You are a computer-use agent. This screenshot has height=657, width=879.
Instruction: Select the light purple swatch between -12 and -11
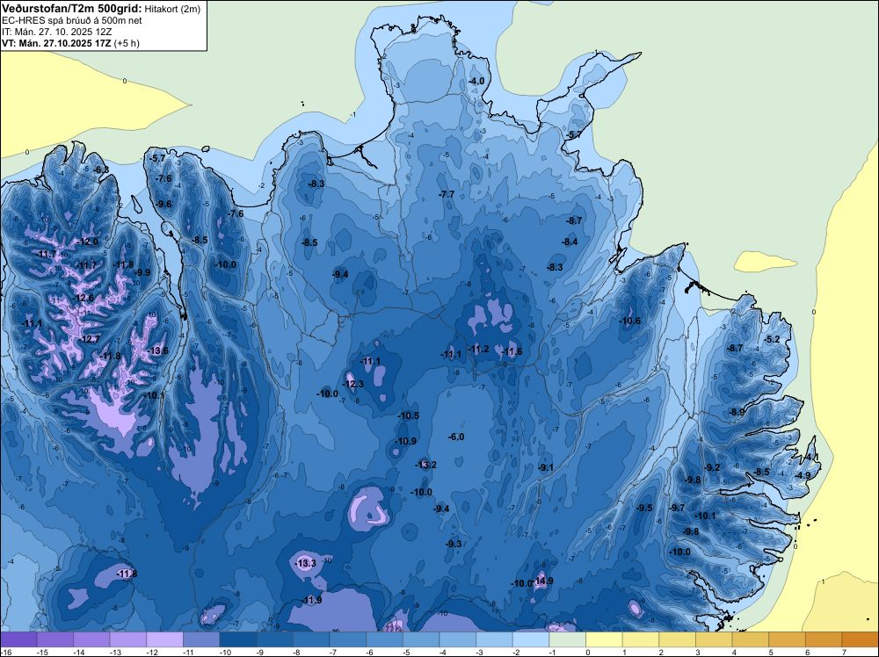point(165,639)
